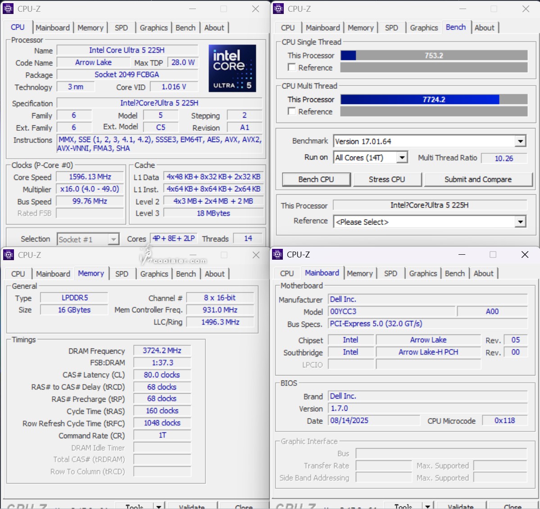This screenshot has height=509, width=540.
Task: Click CPU-Z app icon in Mainboard window title bar
Action: point(278,254)
